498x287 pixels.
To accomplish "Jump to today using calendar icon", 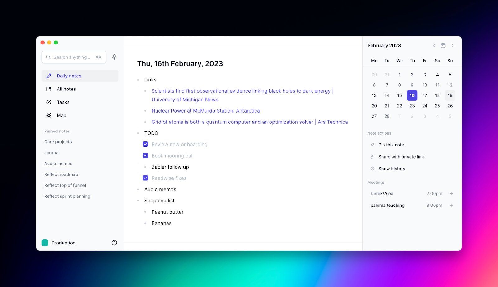I will pyautogui.click(x=443, y=45).
